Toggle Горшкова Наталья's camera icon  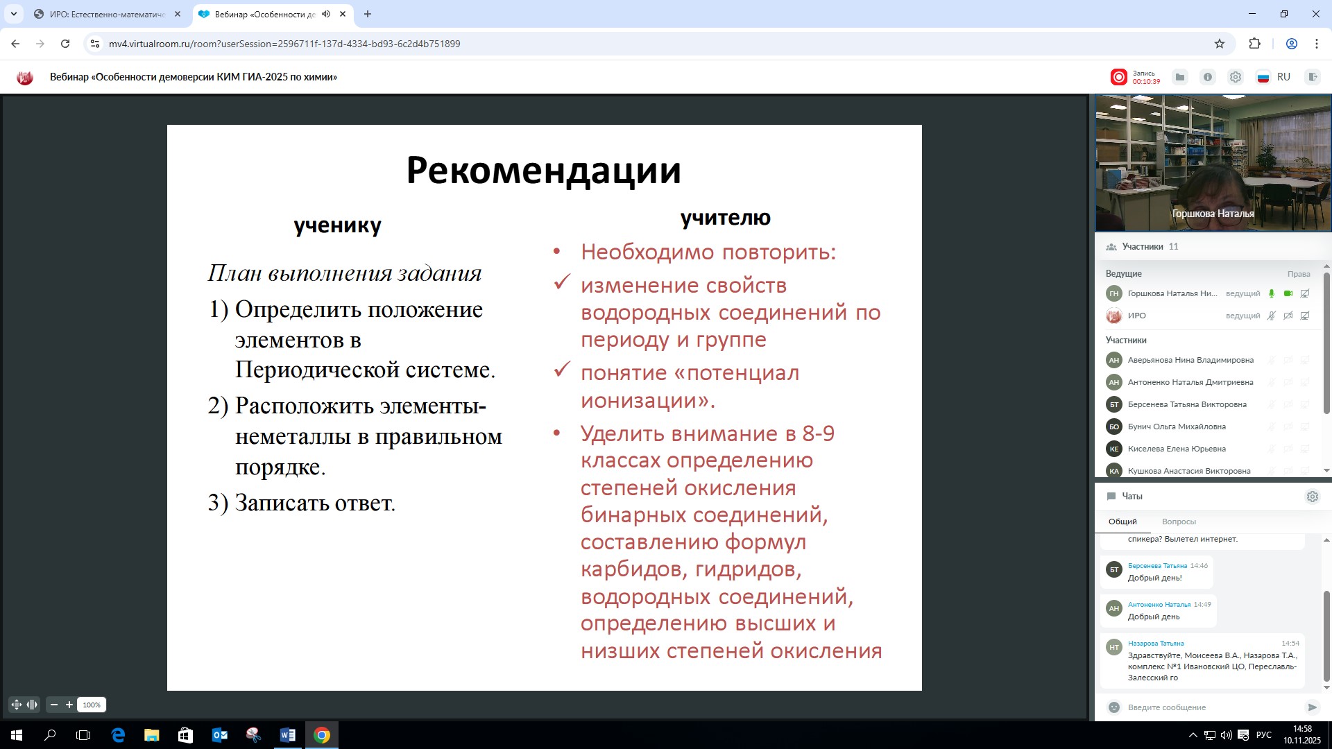coord(1288,293)
